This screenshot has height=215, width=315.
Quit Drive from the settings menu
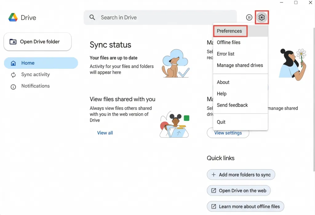pos(221,122)
